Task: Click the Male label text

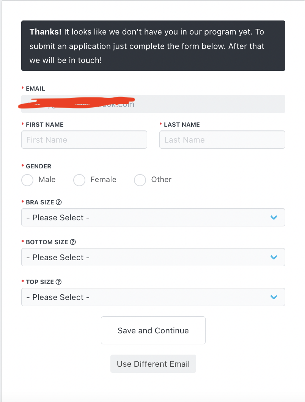Action: click(47, 179)
